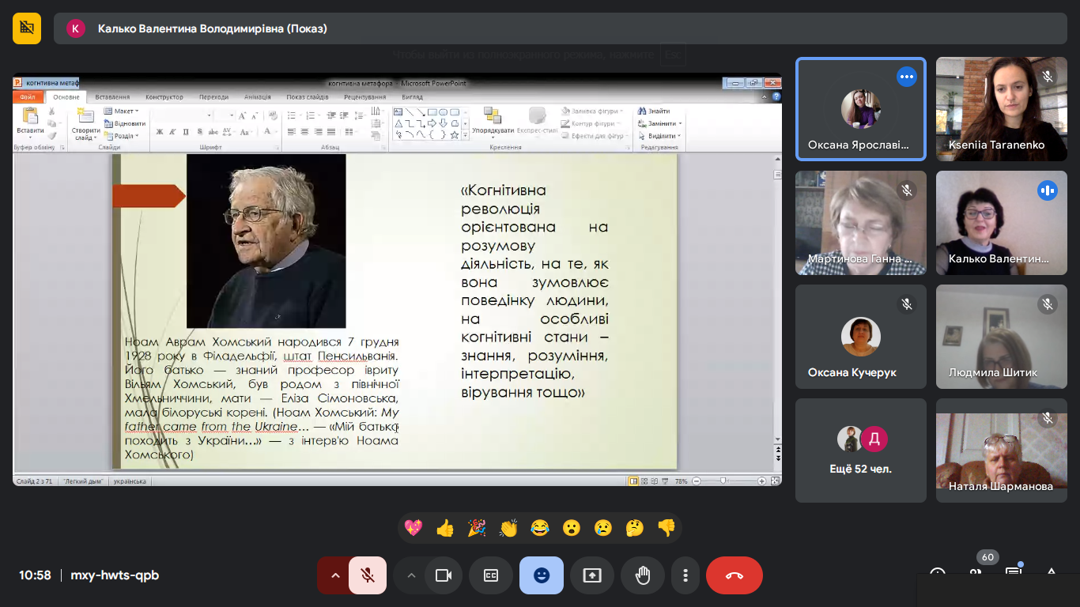Click zoom out minus button

tap(697, 481)
